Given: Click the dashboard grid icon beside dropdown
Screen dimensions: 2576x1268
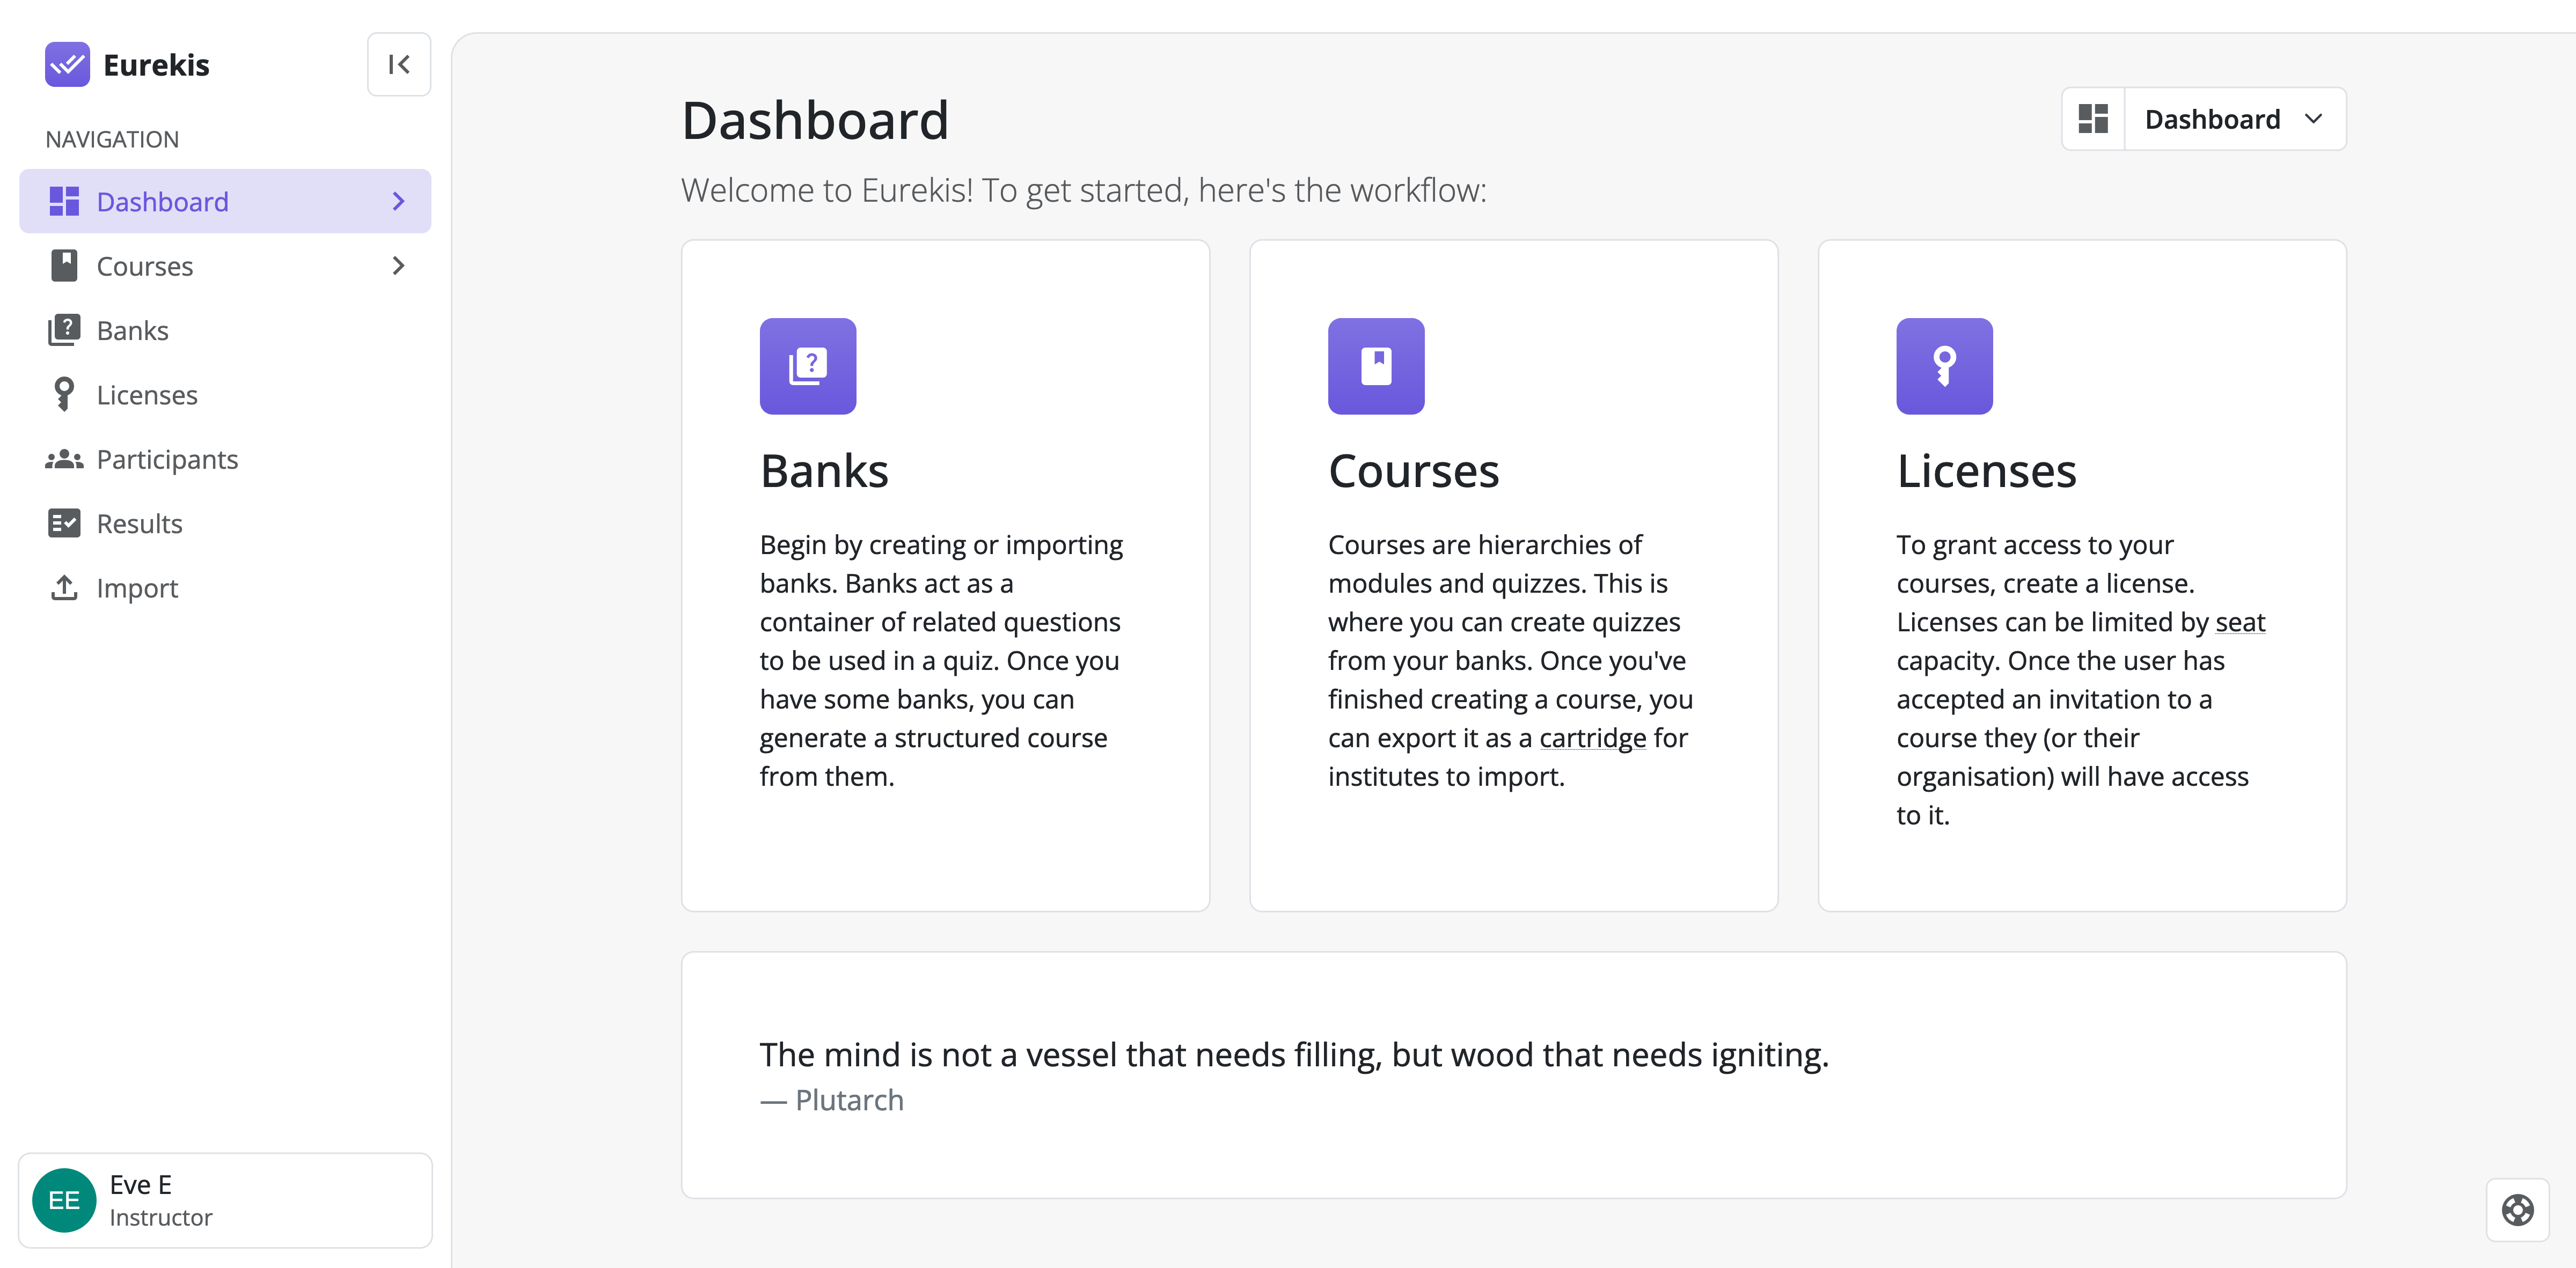Looking at the screenshot, I should (x=2093, y=120).
